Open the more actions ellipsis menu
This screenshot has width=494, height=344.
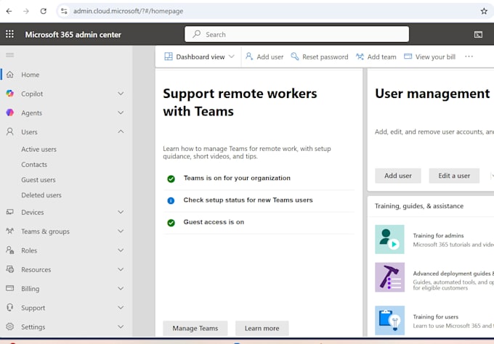click(469, 57)
